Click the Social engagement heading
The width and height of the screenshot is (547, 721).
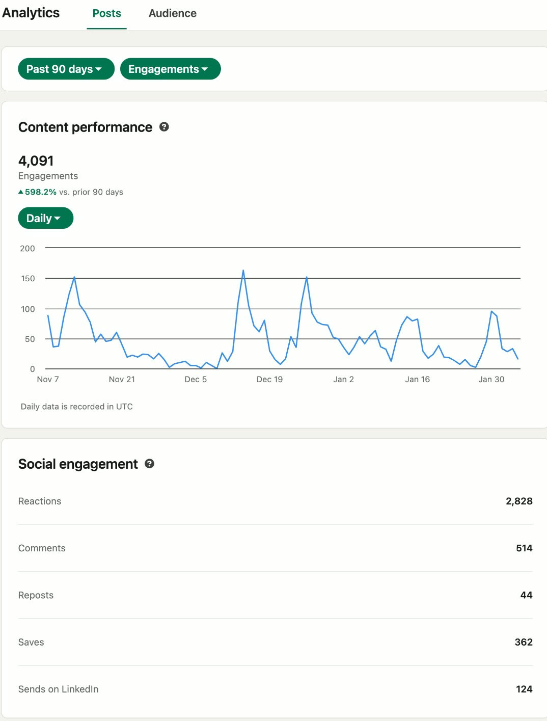pyautogui.click(x=78, y=464)
